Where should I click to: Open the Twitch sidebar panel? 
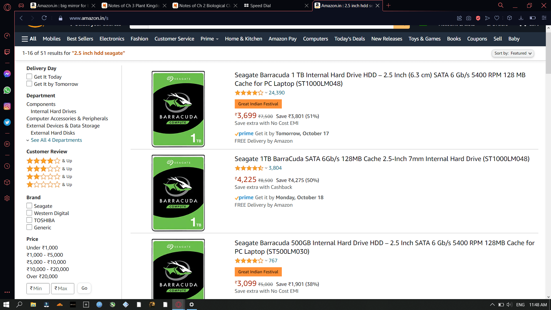tap(7, 52)
